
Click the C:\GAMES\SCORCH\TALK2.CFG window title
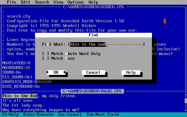(92, 91)
